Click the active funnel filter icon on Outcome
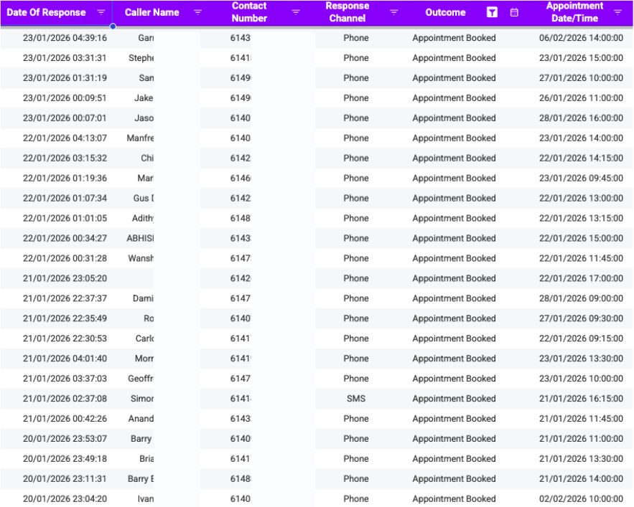 click(492, 12)
